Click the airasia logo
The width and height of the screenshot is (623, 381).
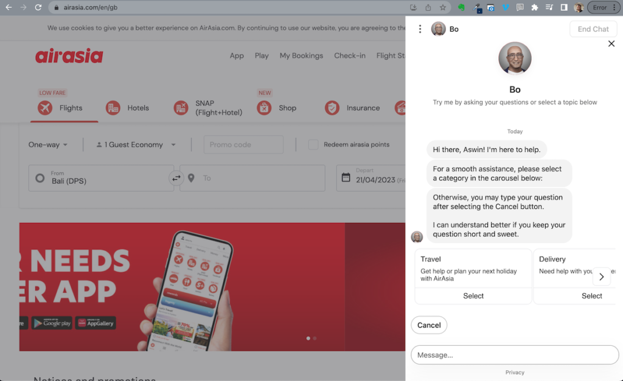[69, 55]
